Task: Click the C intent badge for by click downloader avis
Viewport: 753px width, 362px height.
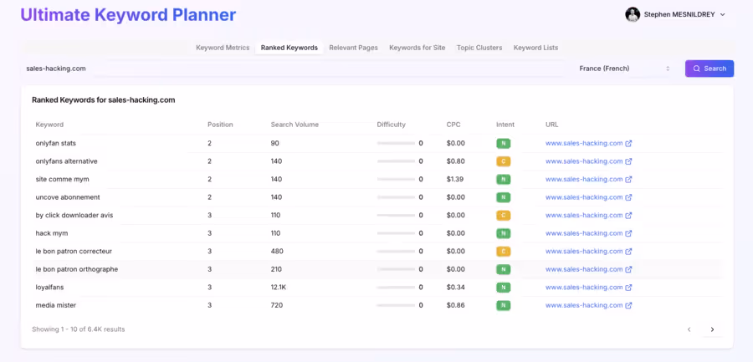Action: 504,215
